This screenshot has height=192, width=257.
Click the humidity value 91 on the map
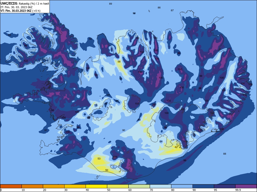pyautogui.click(x=46, y=130)
